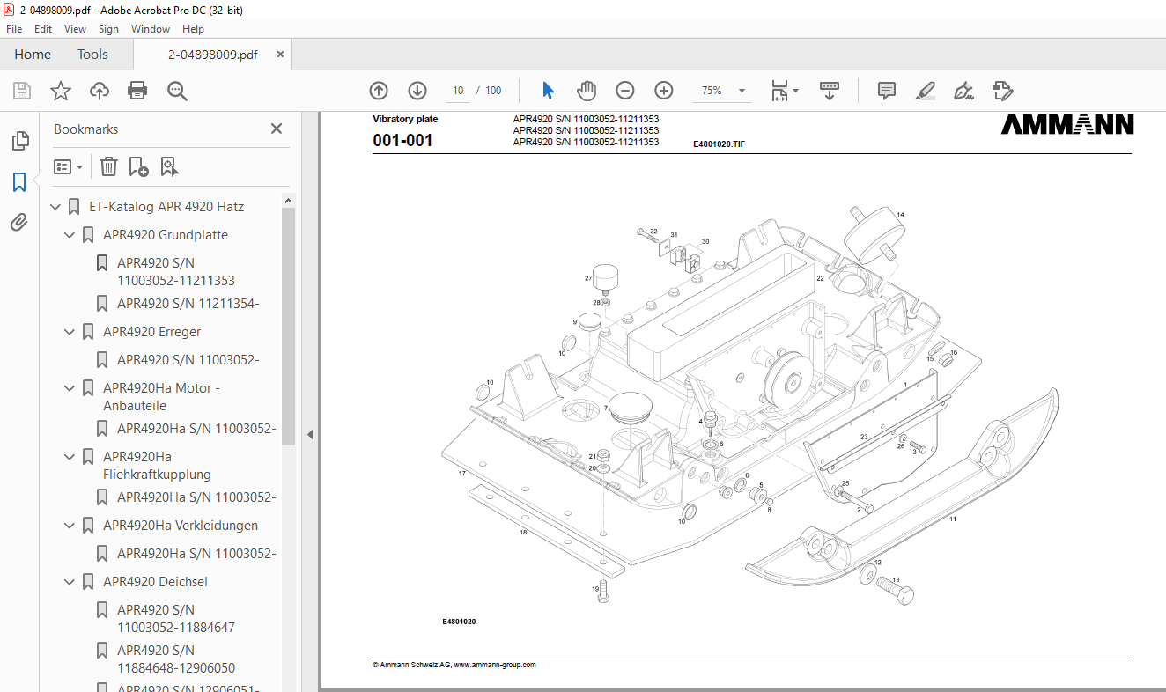Screen dimensions: 1166x692
Task: Go to previous page arrow
Action: tap(379, 91)
